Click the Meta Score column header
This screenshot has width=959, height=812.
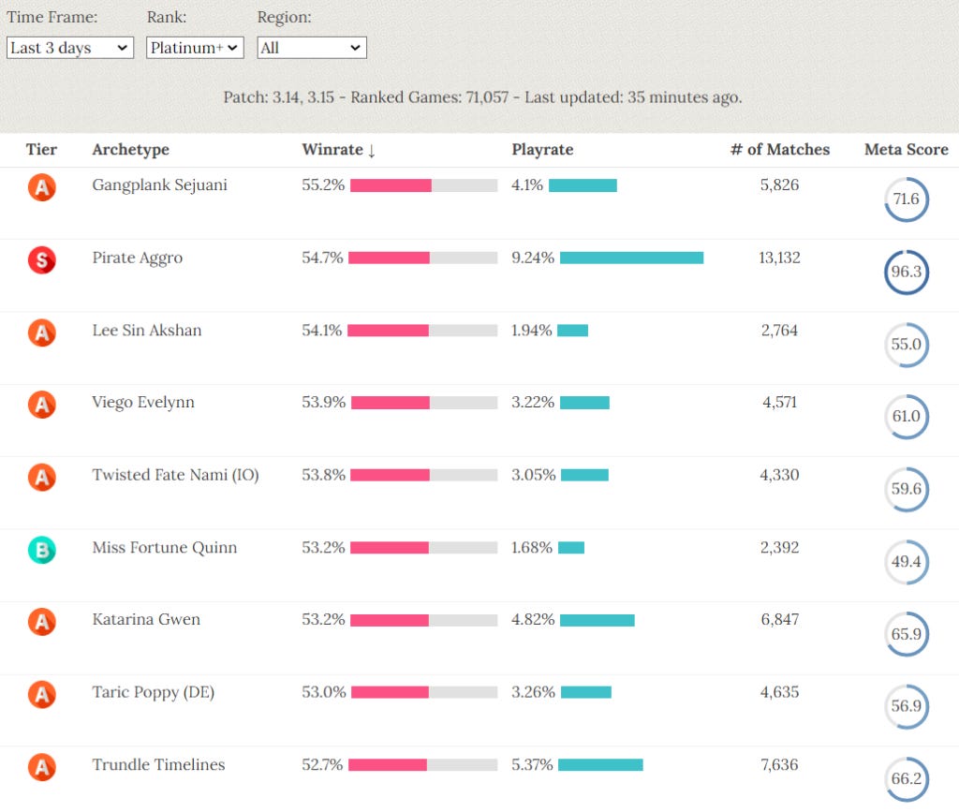click(x=906, y=150)
